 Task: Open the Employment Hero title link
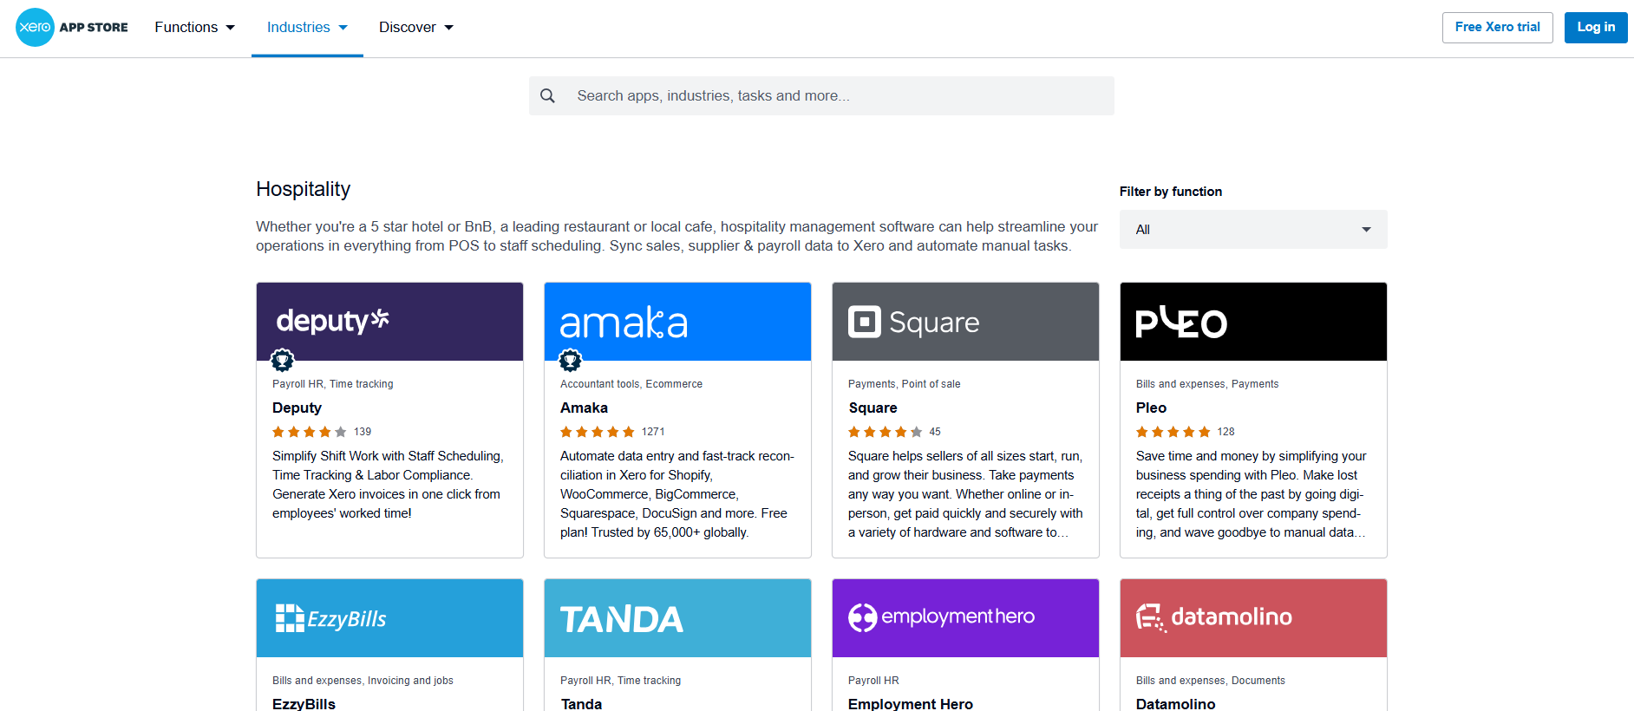click(x=911, y=703)
